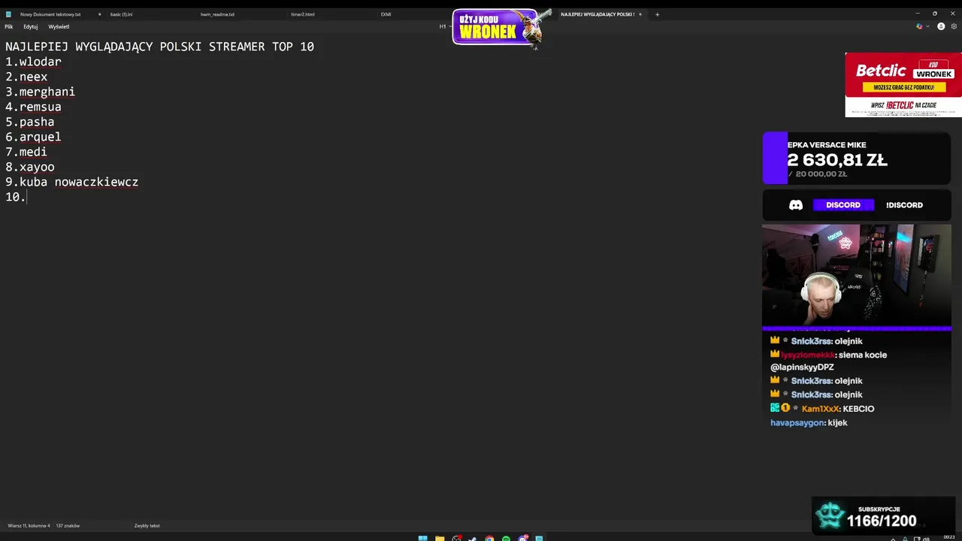
Task: Click the '137 znaków' character count
Action: (68, 525)
